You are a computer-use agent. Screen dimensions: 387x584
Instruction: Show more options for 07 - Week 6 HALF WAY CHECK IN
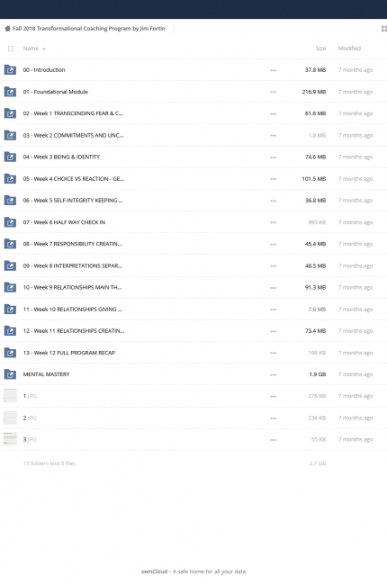[x=274, y=222]
